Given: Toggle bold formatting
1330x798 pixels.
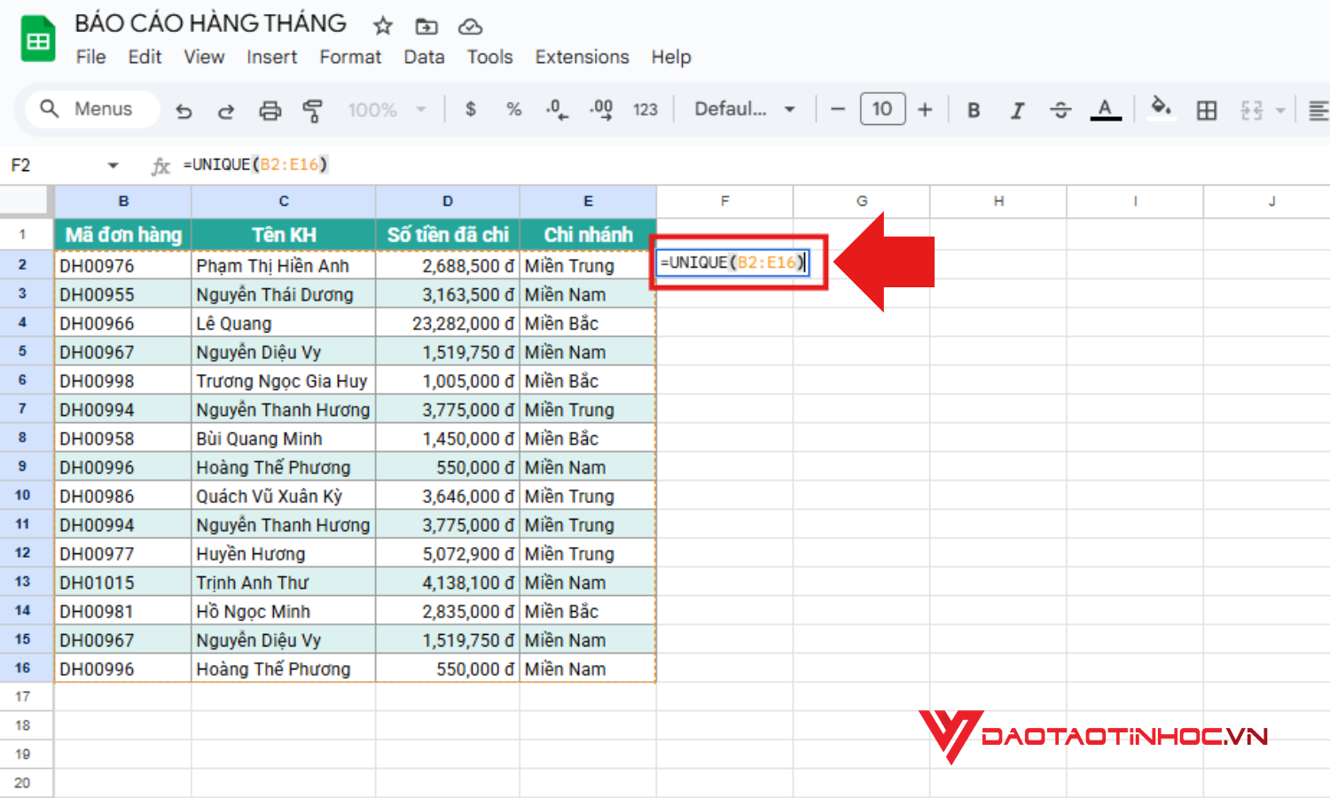Looking at the screenshot, I should coord(974,110).
